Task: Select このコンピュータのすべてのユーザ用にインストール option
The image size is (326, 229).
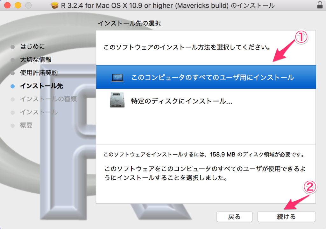Action: point(206,77)
